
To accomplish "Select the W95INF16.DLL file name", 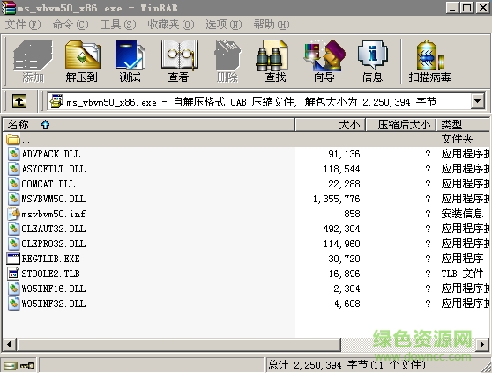I will coord(54,289).
